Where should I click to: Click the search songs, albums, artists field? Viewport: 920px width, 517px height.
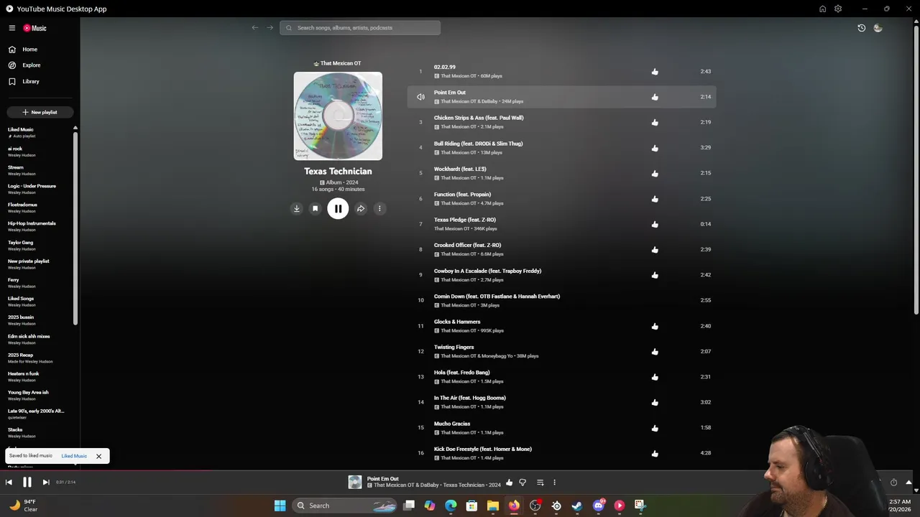360,28
